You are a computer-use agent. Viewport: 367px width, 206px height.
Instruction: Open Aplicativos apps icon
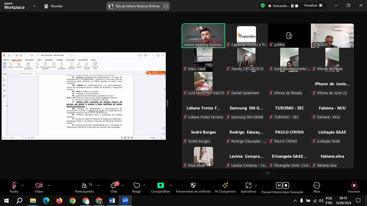(x=248, y=186)
